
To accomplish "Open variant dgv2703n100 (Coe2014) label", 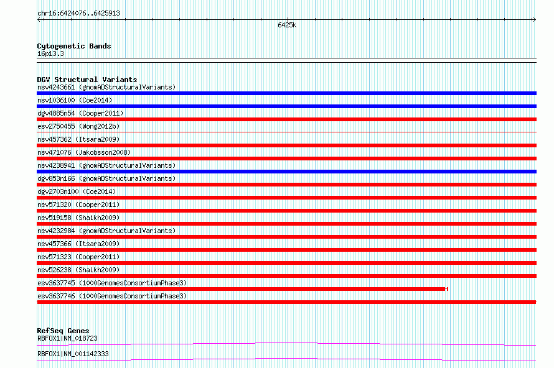I will (77, 191).
